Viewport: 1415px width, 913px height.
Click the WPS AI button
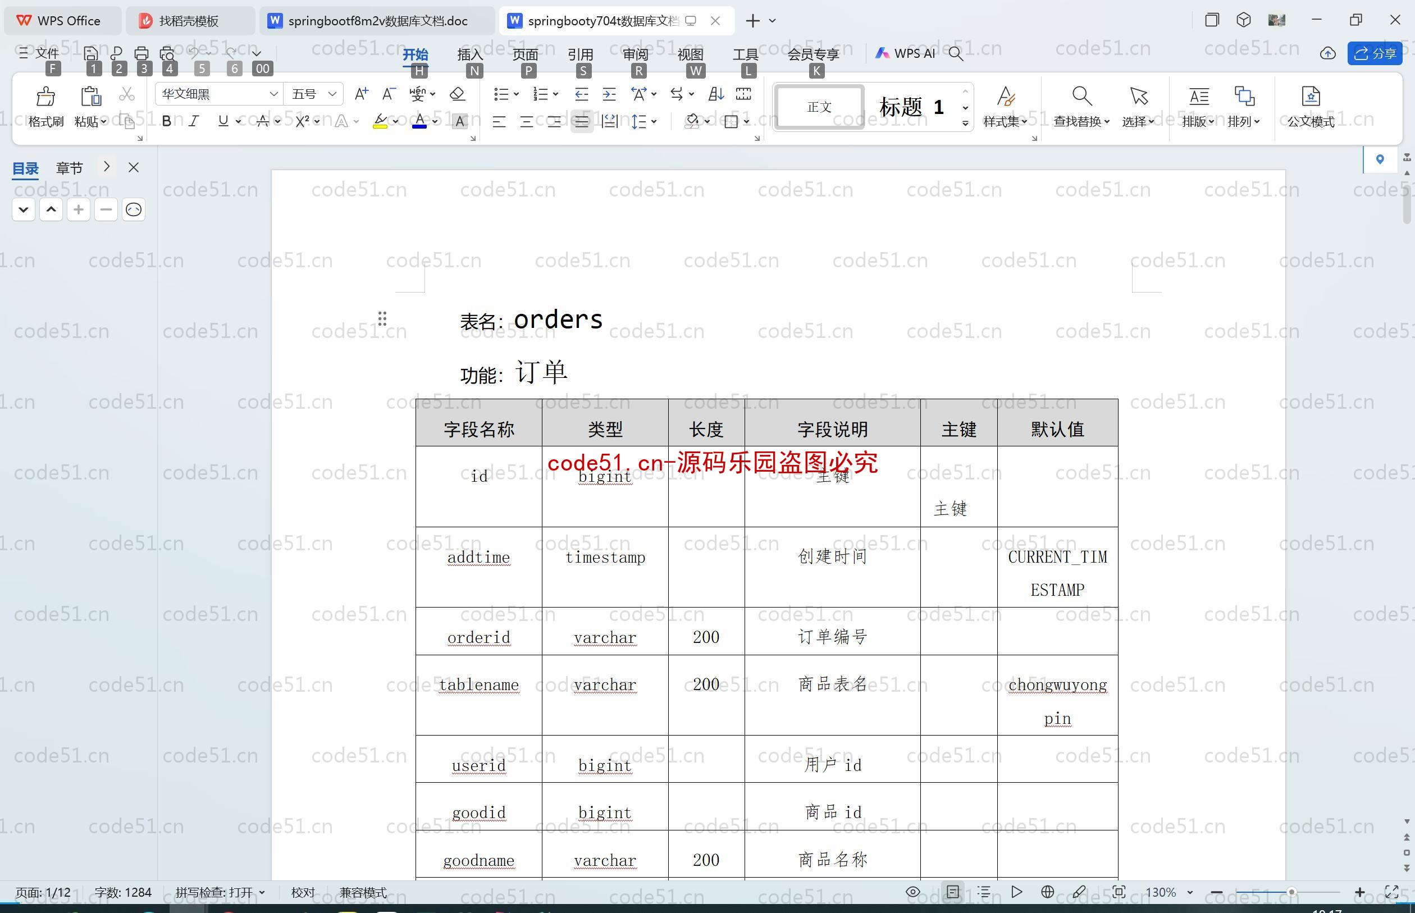coord(905,53)
